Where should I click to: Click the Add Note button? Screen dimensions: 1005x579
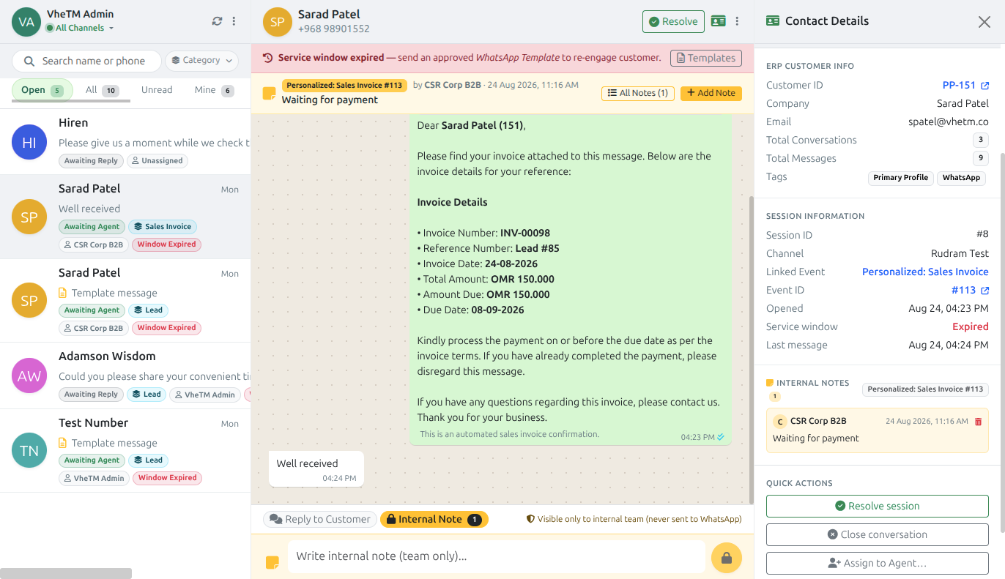coord(711,93)
